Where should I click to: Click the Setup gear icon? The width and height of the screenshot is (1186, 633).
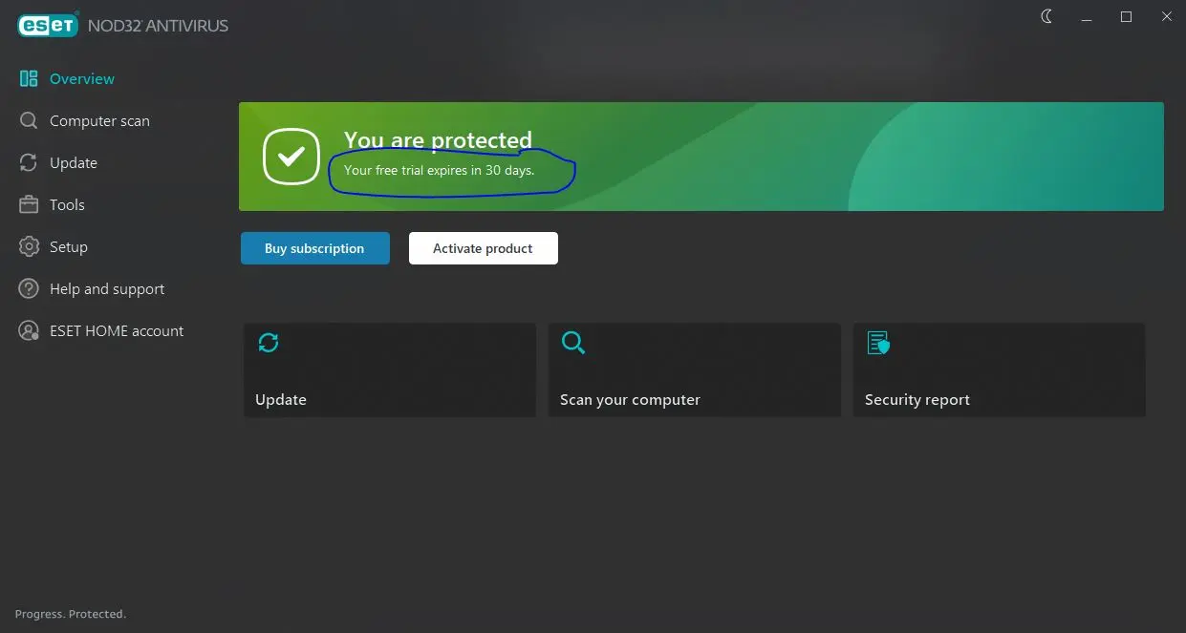click(x=29, y=247)
